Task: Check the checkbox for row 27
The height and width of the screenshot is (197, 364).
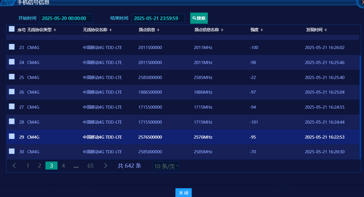Action: (x=12, y=106)
